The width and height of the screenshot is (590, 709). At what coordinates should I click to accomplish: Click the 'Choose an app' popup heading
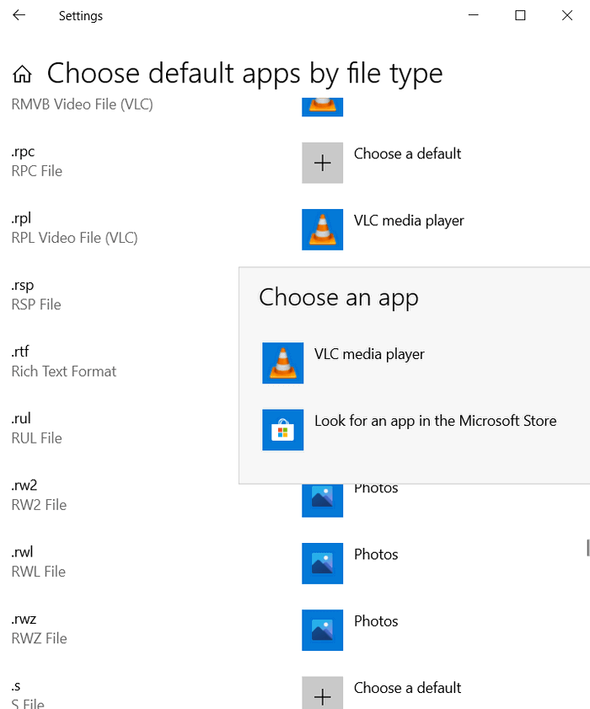click(339, 298)
